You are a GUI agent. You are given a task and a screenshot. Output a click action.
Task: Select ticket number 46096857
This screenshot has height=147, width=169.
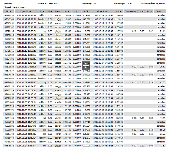tap(9, 98)
